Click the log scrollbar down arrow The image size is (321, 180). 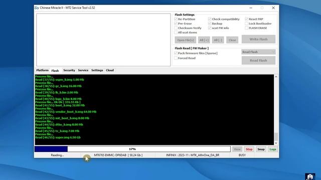coord(276,143)
